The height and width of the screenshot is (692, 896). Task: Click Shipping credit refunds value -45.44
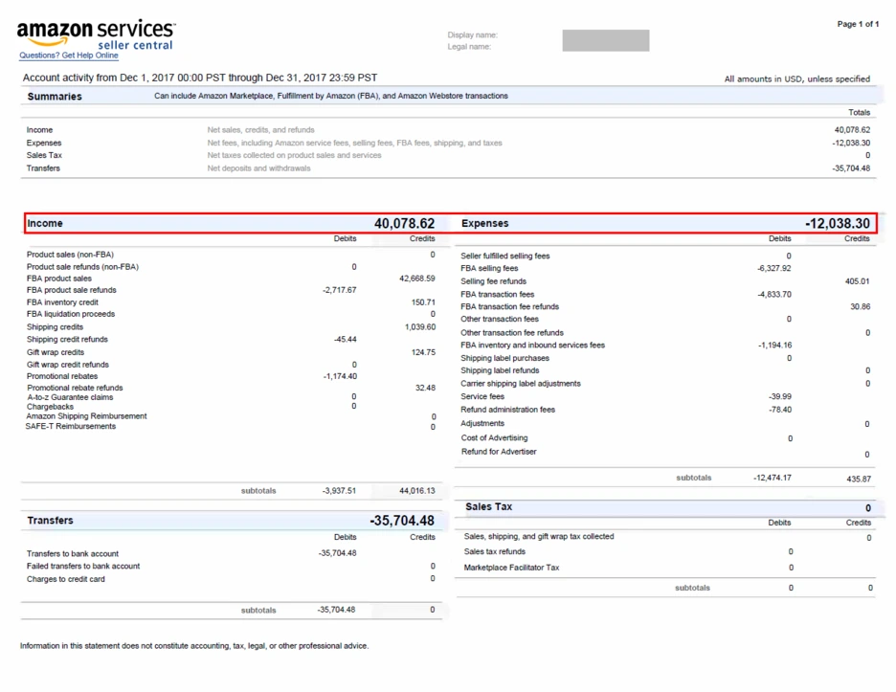tap(346, 339)
